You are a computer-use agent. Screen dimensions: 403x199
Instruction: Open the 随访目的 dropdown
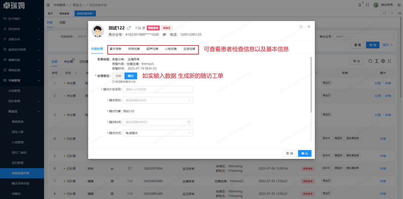pos(158,100)
